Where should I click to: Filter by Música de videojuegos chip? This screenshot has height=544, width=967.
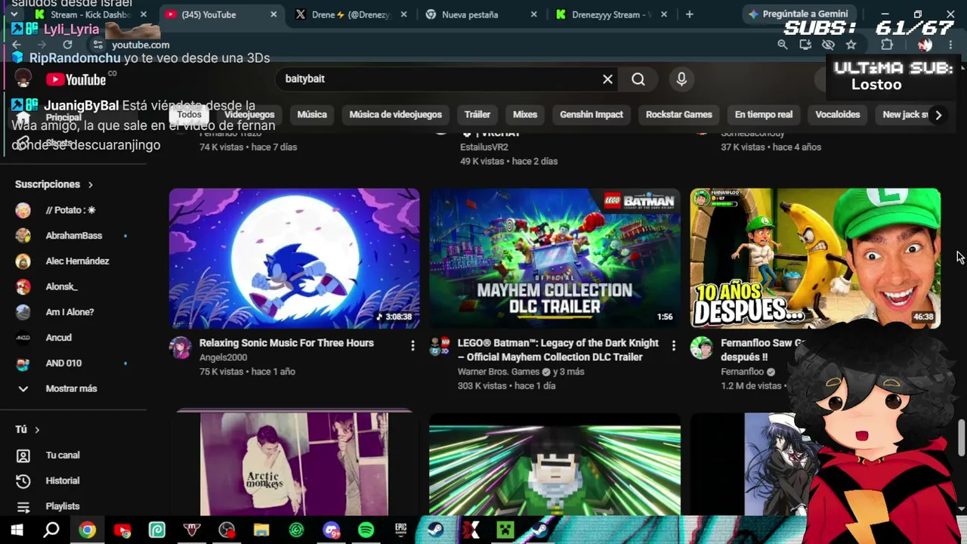(395, 115)
